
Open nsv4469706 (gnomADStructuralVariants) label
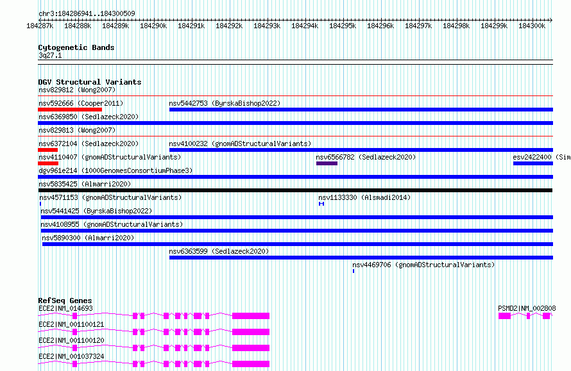(x=423, y=265)
